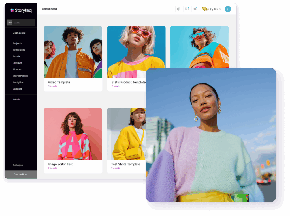
Task: Open settings via the gear icon
Action: [179, 9]
